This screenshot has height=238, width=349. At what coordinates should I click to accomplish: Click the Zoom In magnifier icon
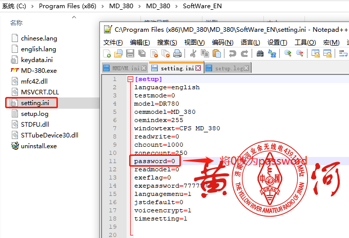point(288,53)
